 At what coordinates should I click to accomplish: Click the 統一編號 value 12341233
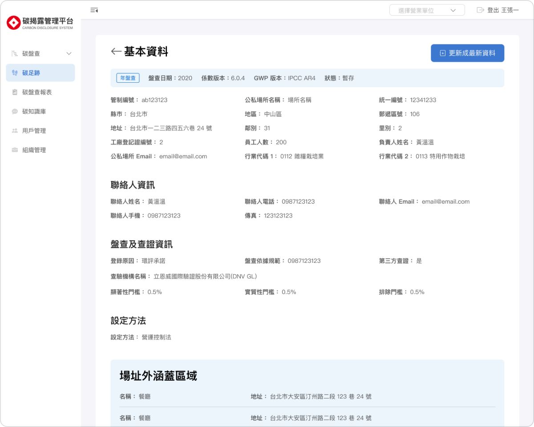pos(423,100)
